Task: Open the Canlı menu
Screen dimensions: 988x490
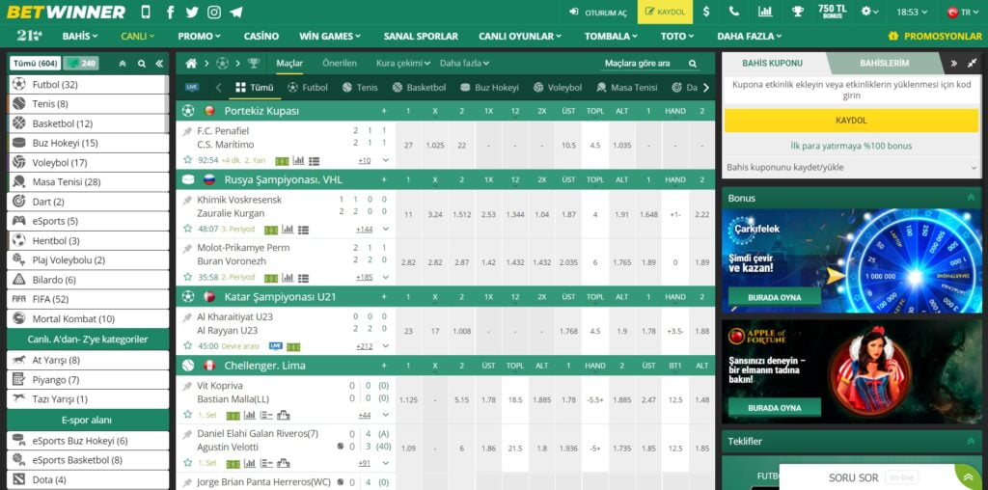Action: [x=137, y=37]
